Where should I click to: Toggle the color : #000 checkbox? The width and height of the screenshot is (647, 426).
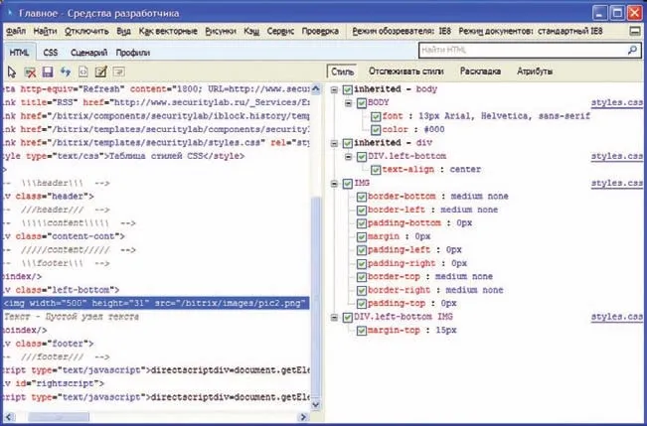375,129
